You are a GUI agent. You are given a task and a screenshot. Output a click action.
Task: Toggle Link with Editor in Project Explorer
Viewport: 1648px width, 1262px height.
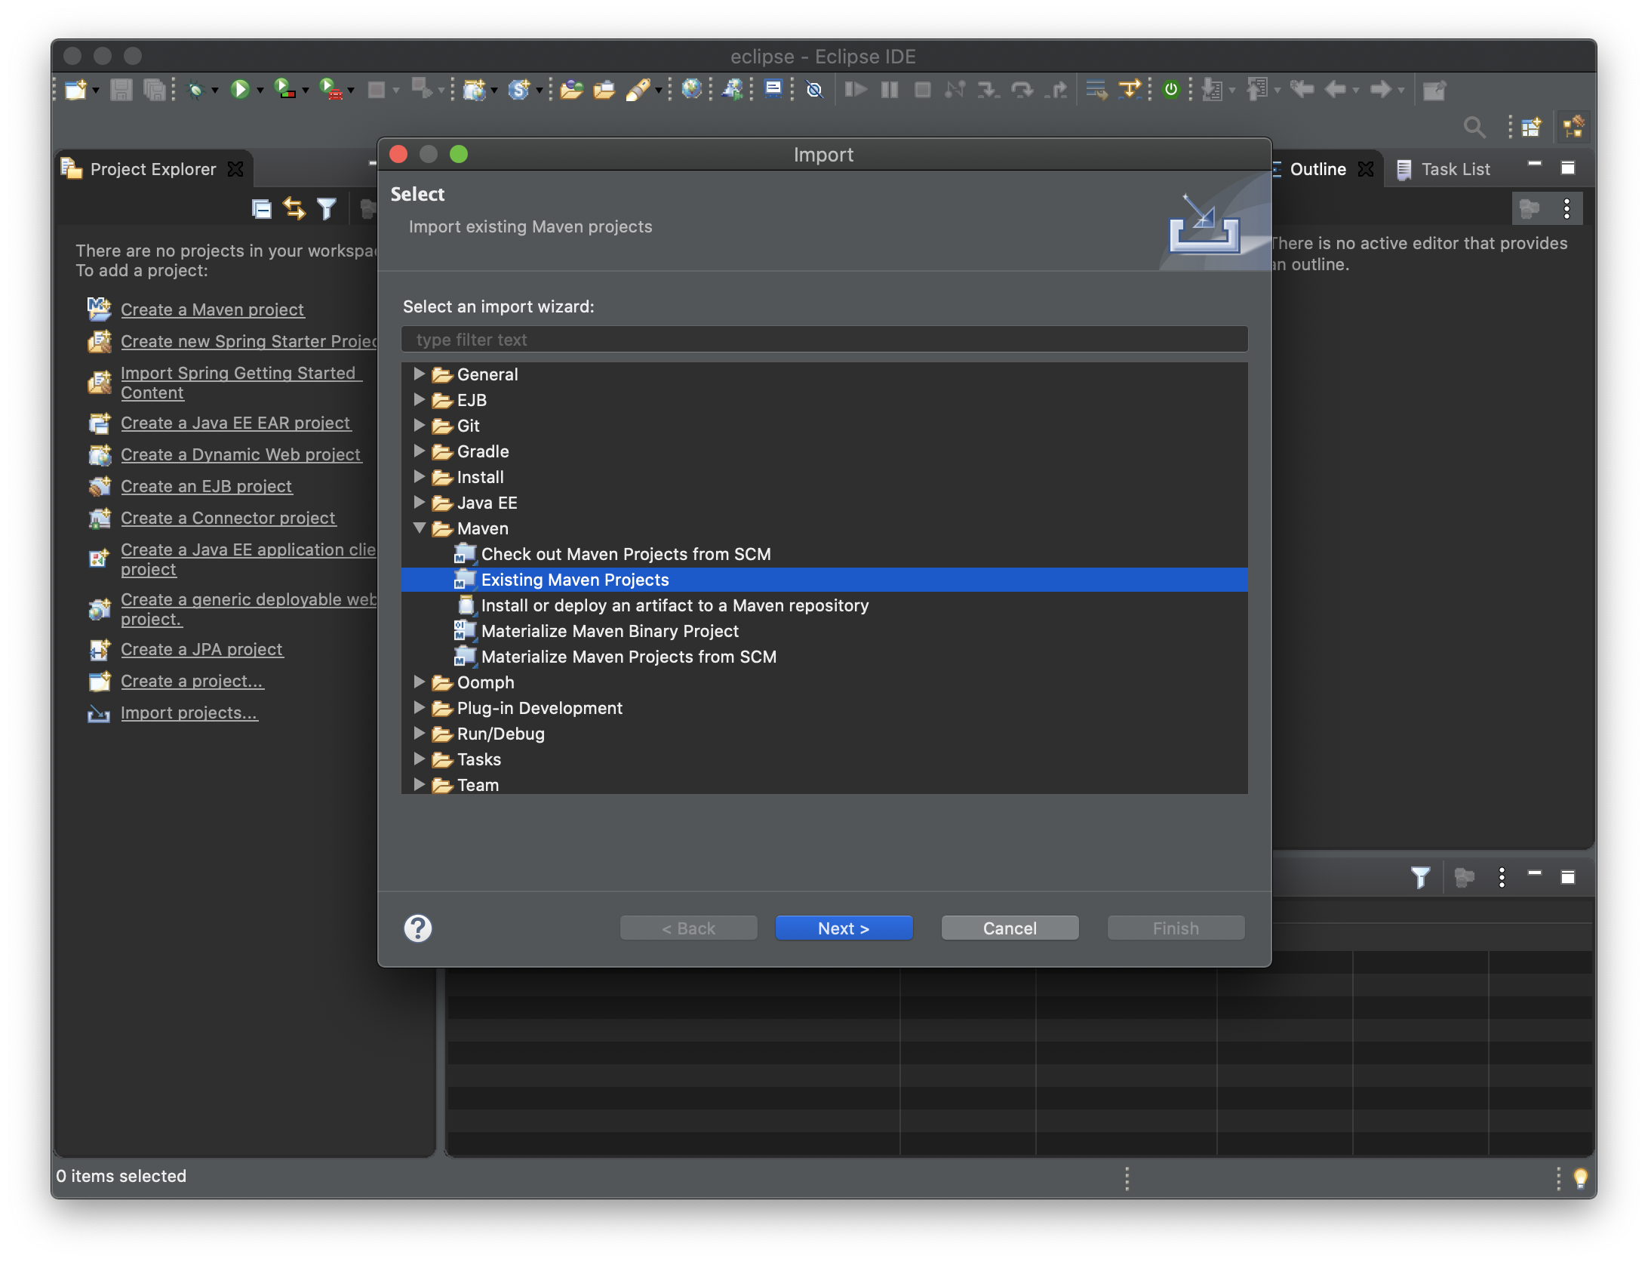pyautogui.click(x=294, y=209)
